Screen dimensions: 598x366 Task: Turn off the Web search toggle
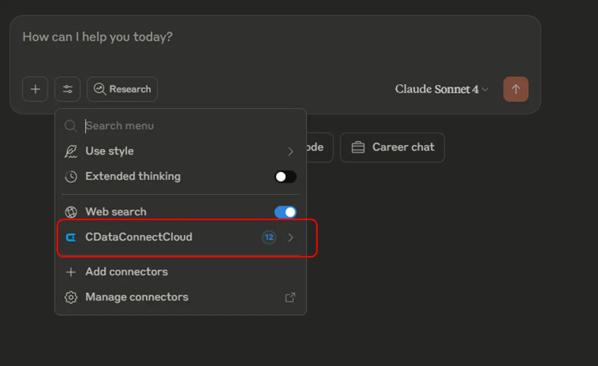point(285,212)
